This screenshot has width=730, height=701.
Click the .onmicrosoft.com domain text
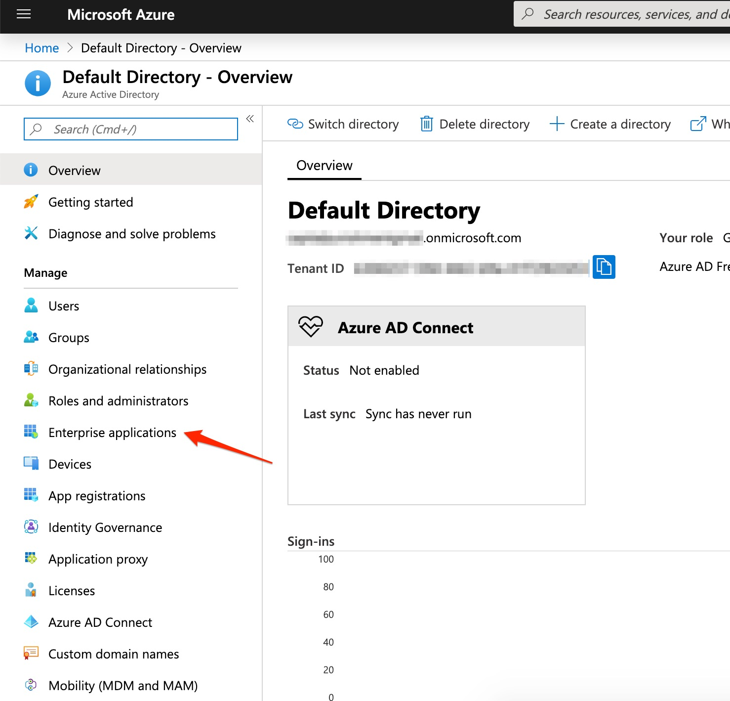click(x=473, y=238)
